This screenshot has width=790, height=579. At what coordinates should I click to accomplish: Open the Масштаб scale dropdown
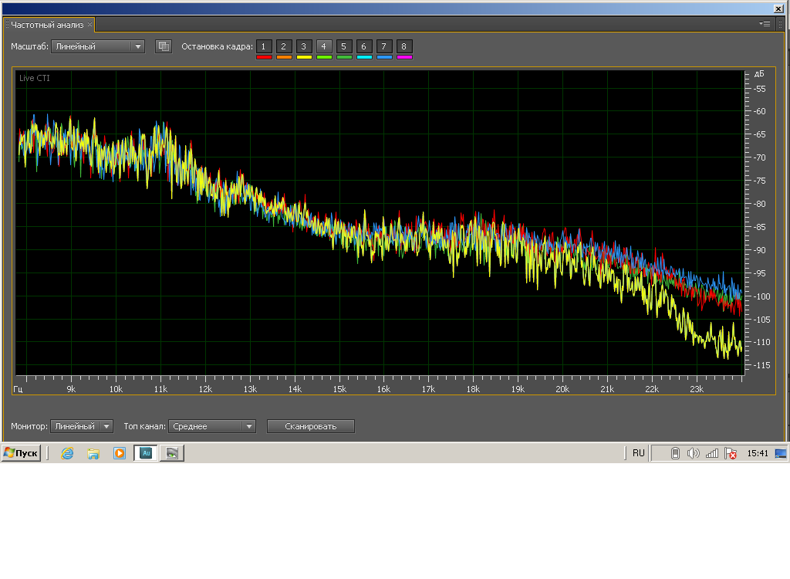(x=98, y=46)
